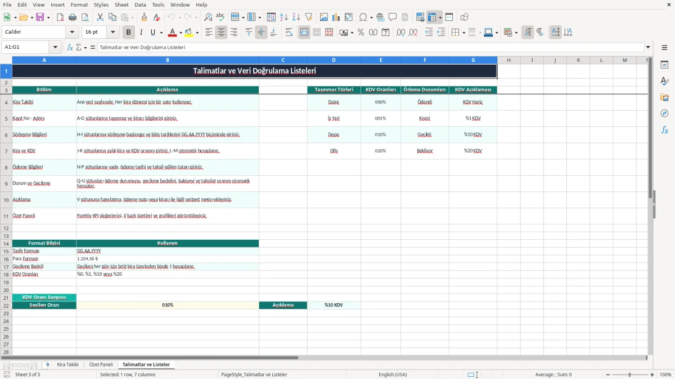Run the spelling check
Screen dimensions: 675x379
tap(220, 17)
